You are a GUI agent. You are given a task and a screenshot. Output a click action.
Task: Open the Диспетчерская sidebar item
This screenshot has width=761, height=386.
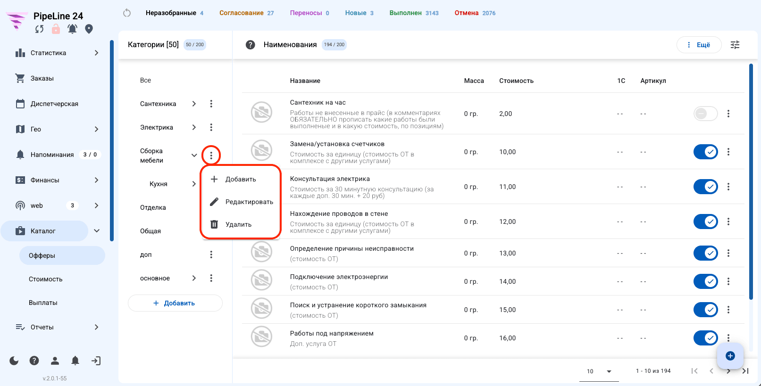(54, 104)
